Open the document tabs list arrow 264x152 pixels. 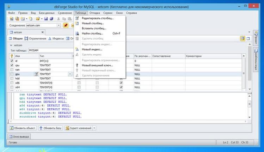point(249,32)
